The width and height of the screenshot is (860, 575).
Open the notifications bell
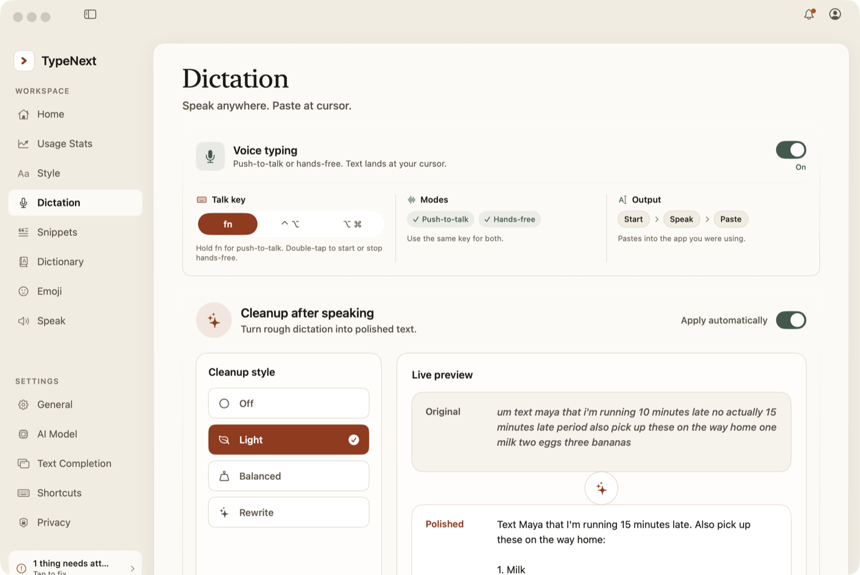(809, 14)
